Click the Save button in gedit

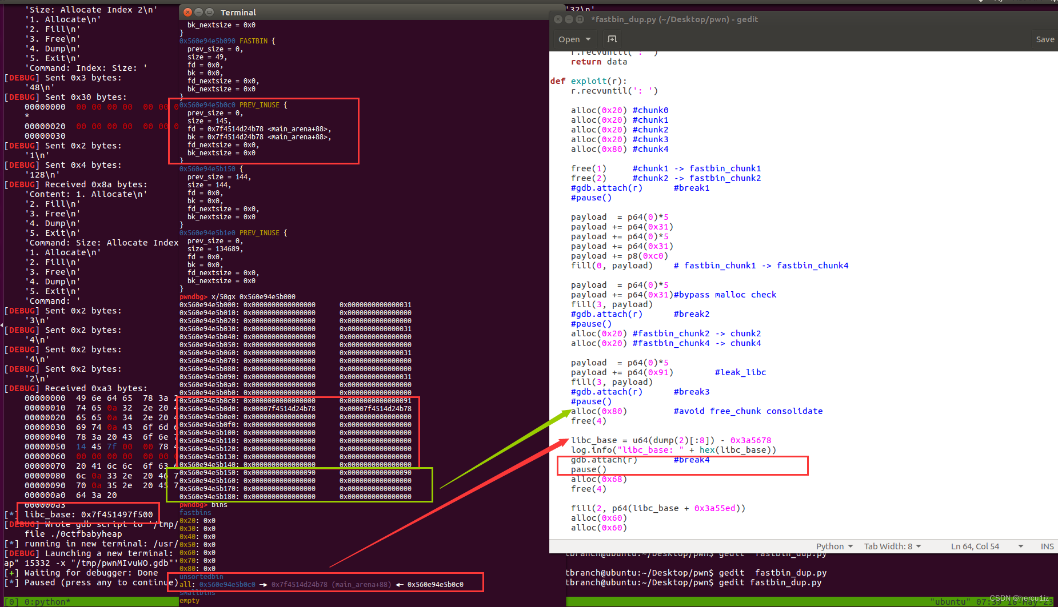[1045, 39]
